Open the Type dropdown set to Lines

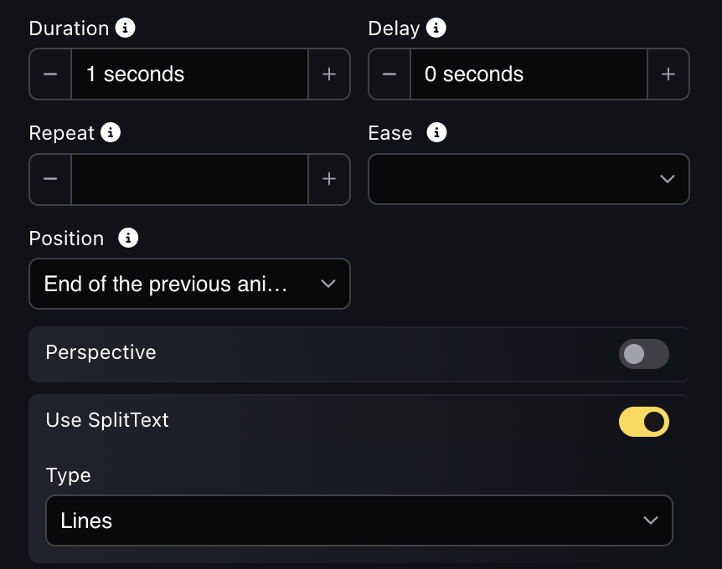point(359,520)
